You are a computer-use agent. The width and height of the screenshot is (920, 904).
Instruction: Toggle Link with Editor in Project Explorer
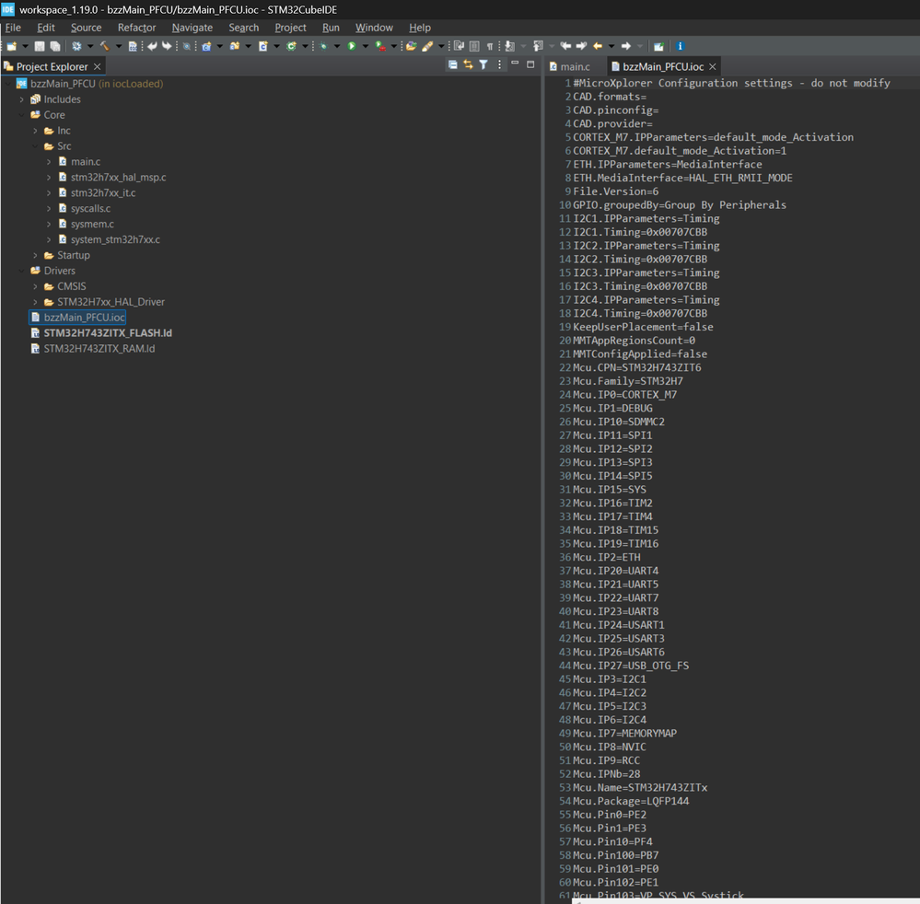[468, 65]
